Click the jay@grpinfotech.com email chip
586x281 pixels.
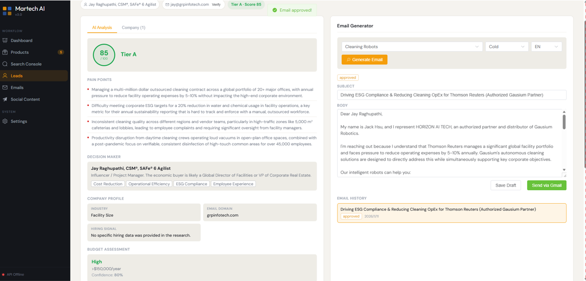[193, 5]
